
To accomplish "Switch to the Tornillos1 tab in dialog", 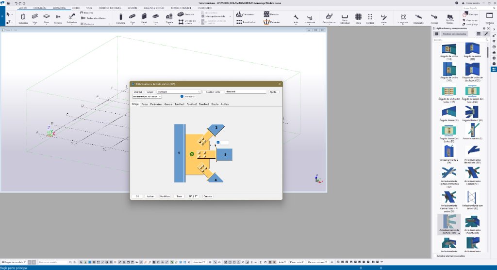I will pos(180,104).
